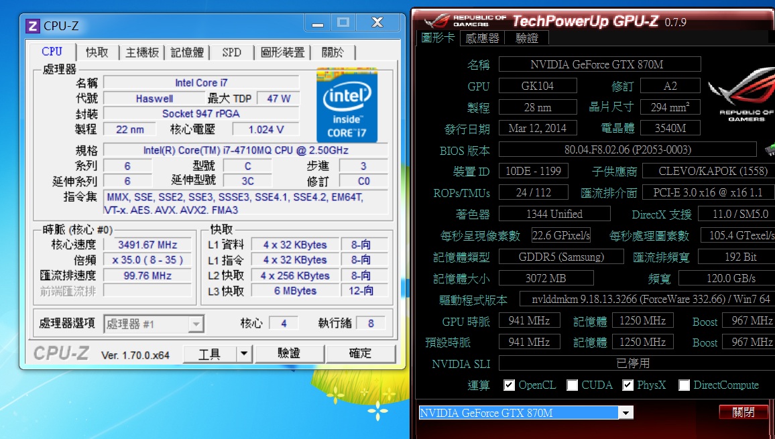
Task: Click the Haswell code name value
Action: pyautogui.click(x=154, y=99)
